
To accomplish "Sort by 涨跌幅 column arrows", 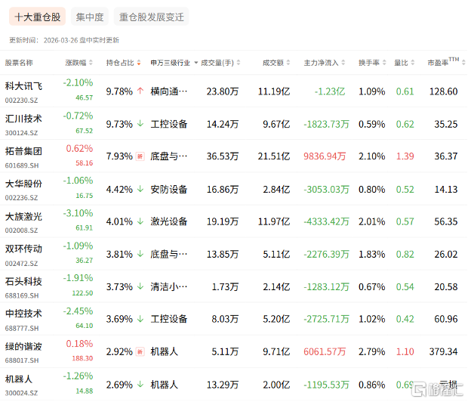I will coord(91,63).
